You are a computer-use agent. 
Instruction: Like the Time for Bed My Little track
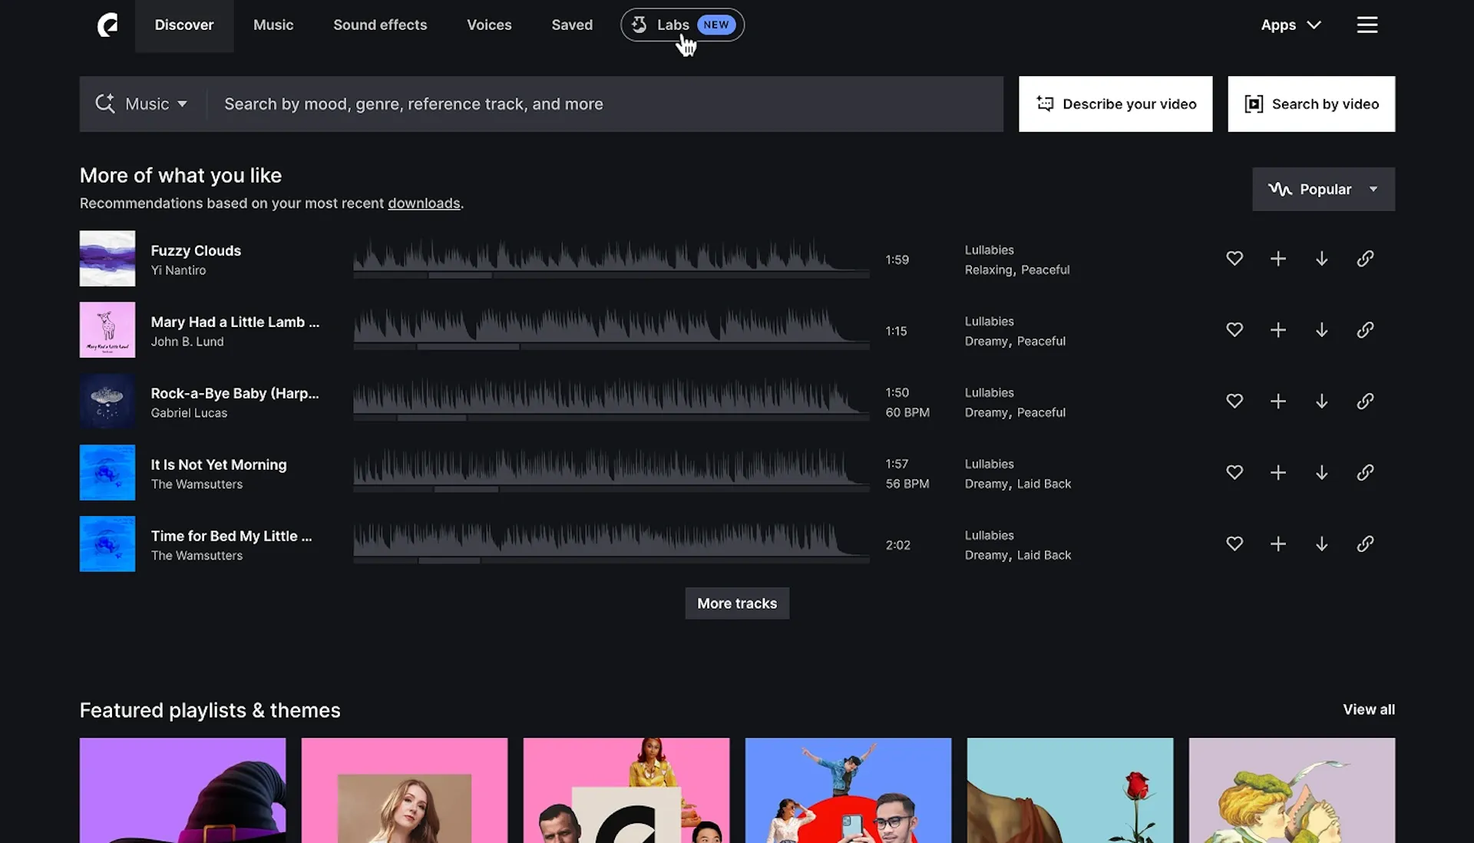(1234, 544)
